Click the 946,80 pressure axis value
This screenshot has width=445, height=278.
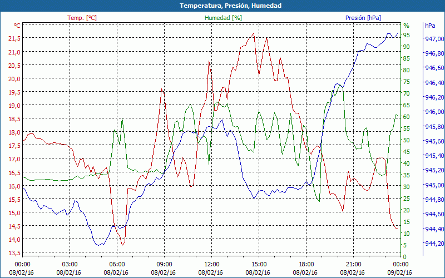point(434,53)
